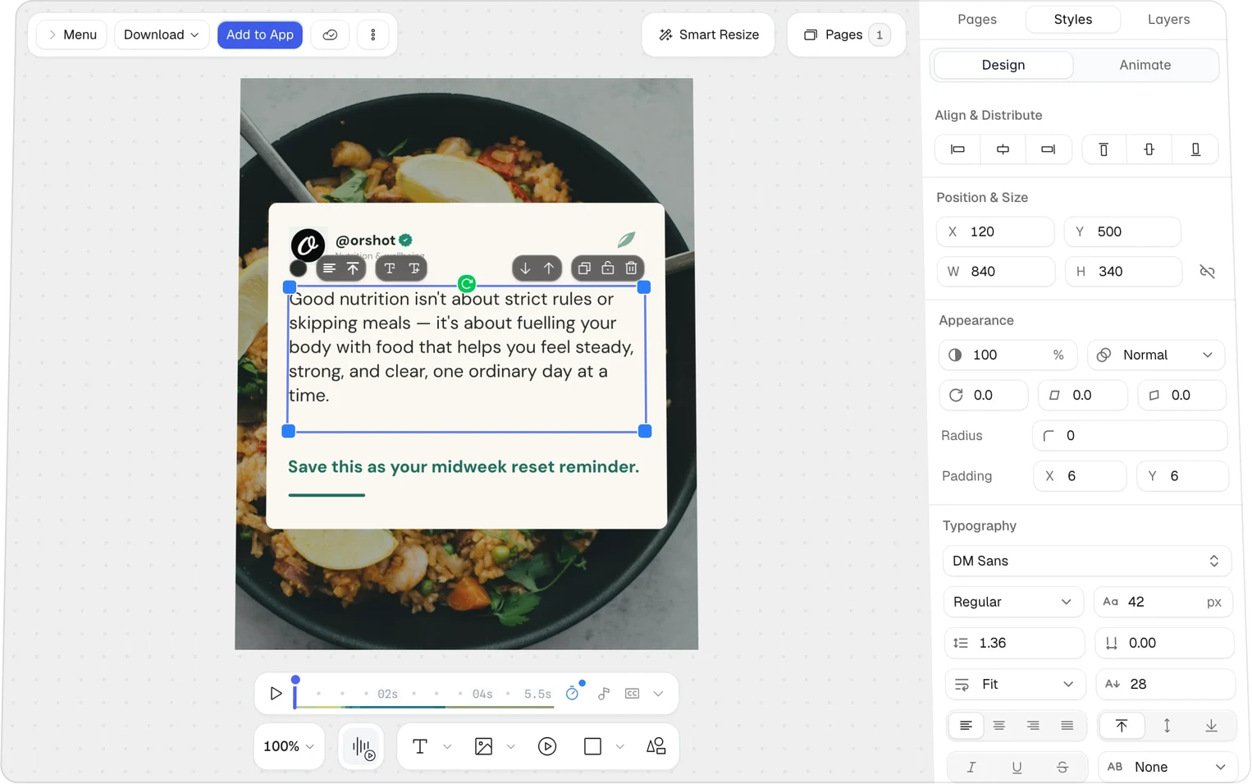The height and width of the screenshot is (784, 1252).
Task: Open the Pages button with count 1
Action: pos(847,34)
